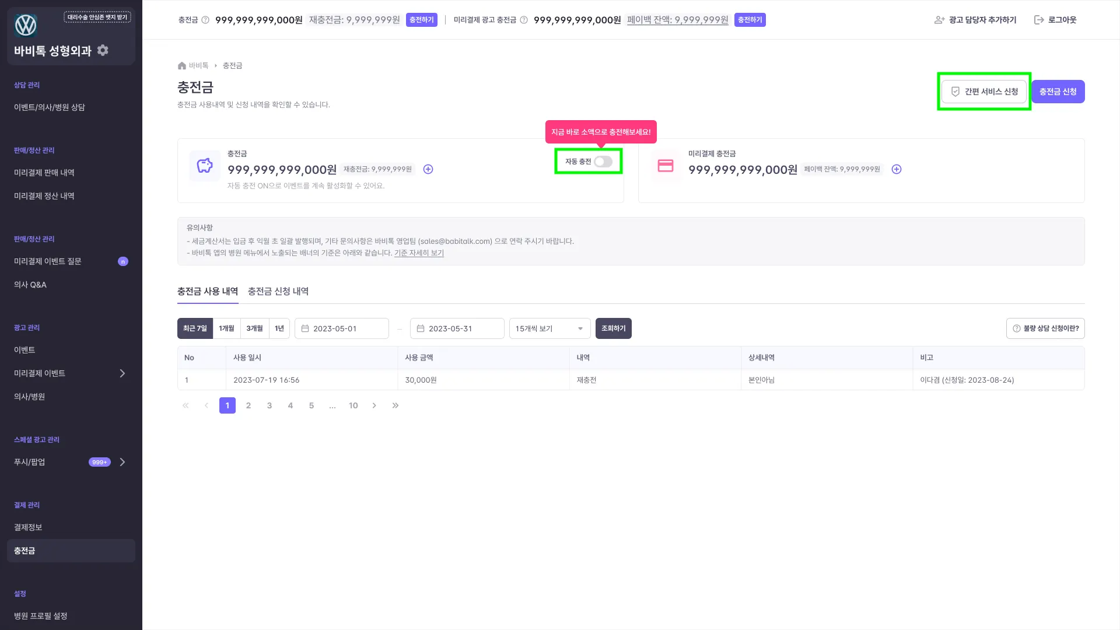Image resolution: width=1120 pixels, height=630 pixels.
Task: Click 불량 상담 신청이란? button
Action: click(x=1045, y=328)
